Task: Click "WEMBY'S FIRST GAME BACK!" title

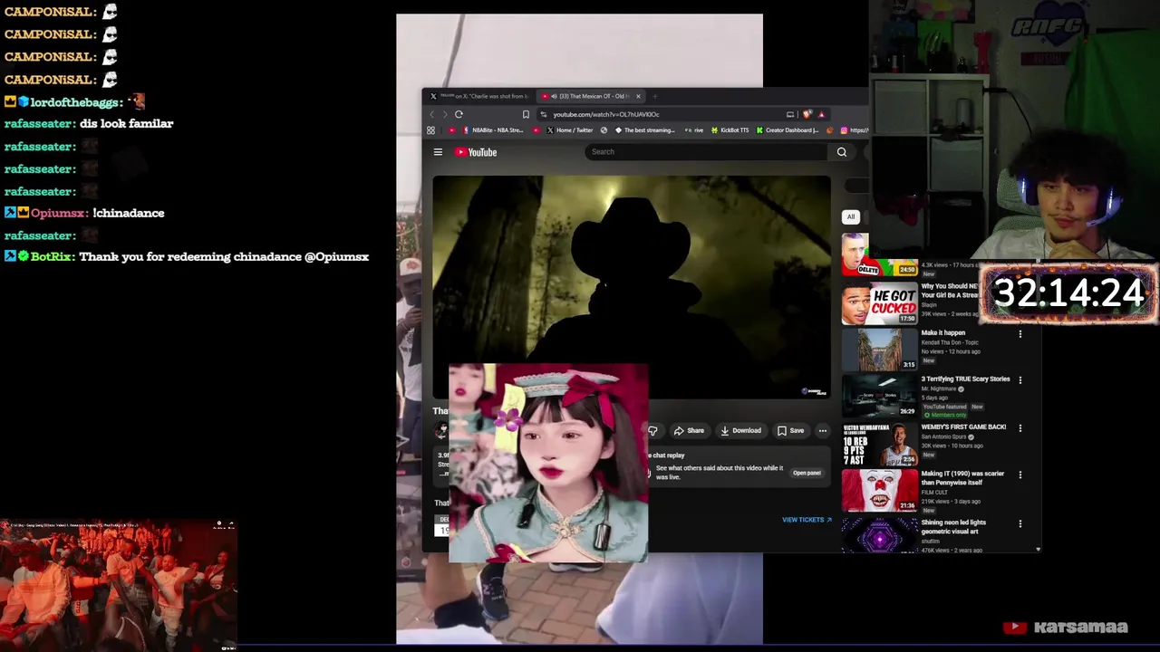Action: click(x=963, y=427)
